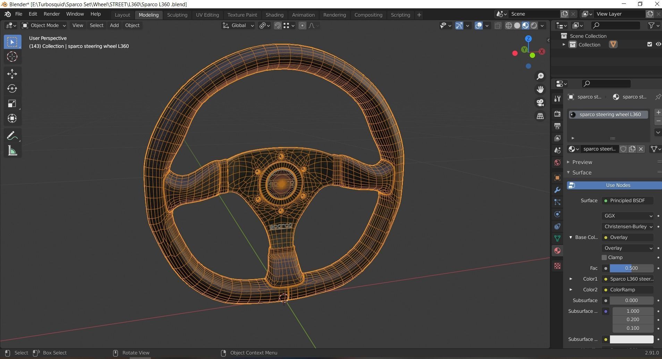Click the properties panel search field

606,84
